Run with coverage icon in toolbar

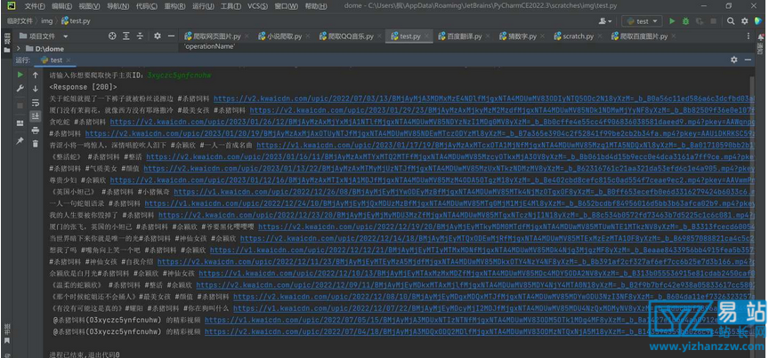700,21
